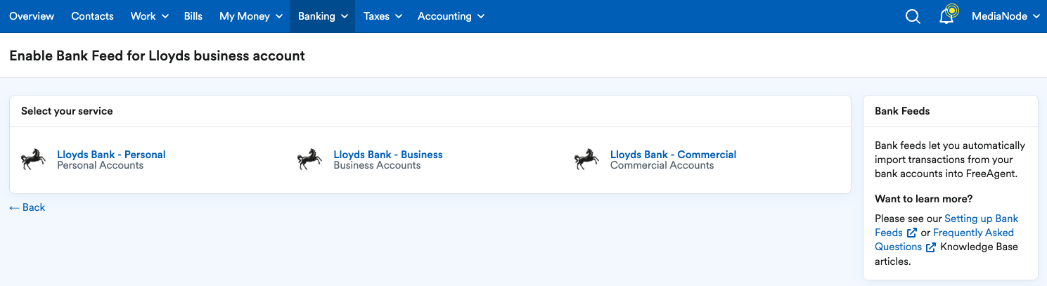1047x286 pixels.
Task: Open the MediaNode account dropdown
Action: pos(1006,16)
